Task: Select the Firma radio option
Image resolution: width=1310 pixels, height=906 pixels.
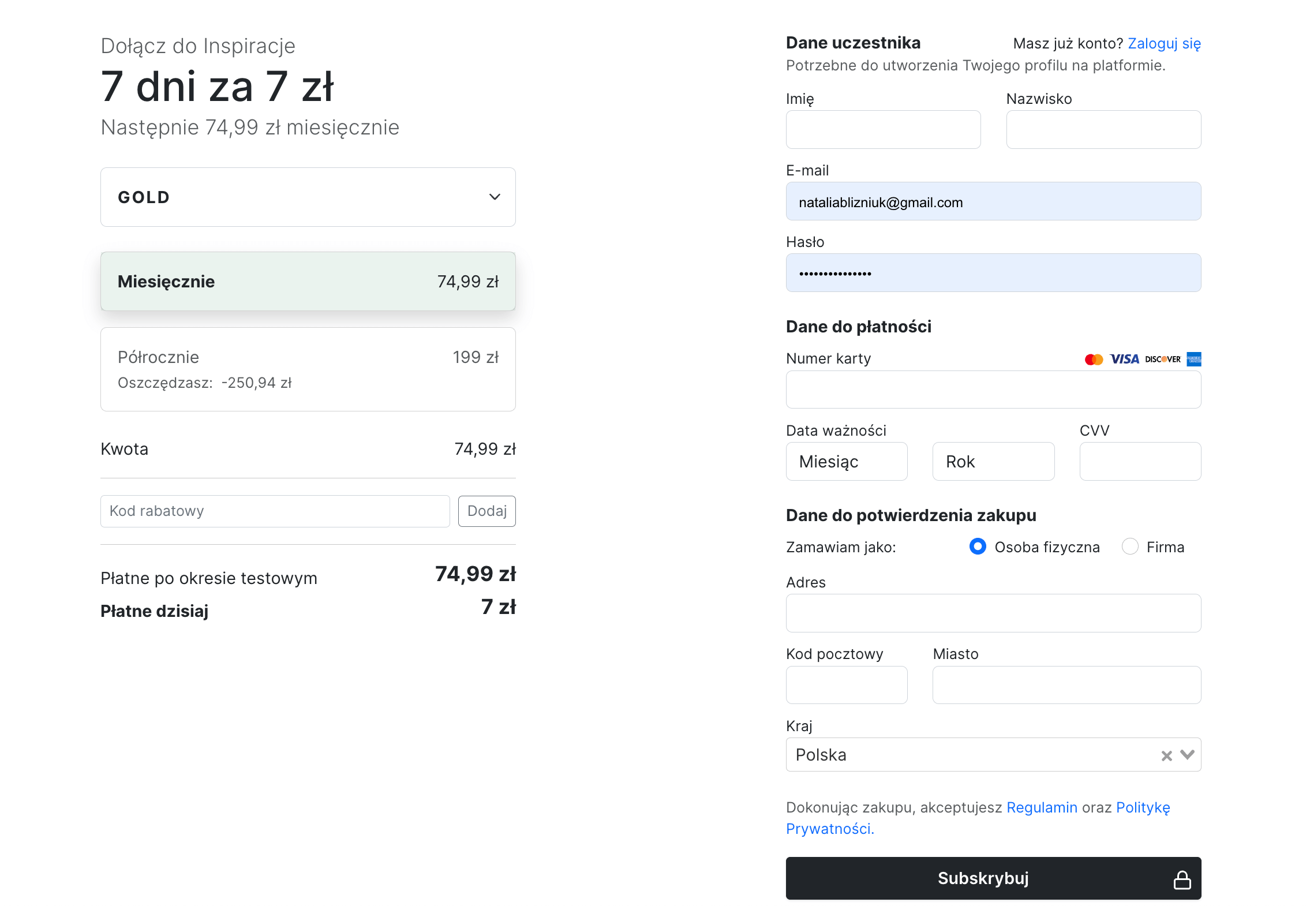Action: pos(1129,546)
